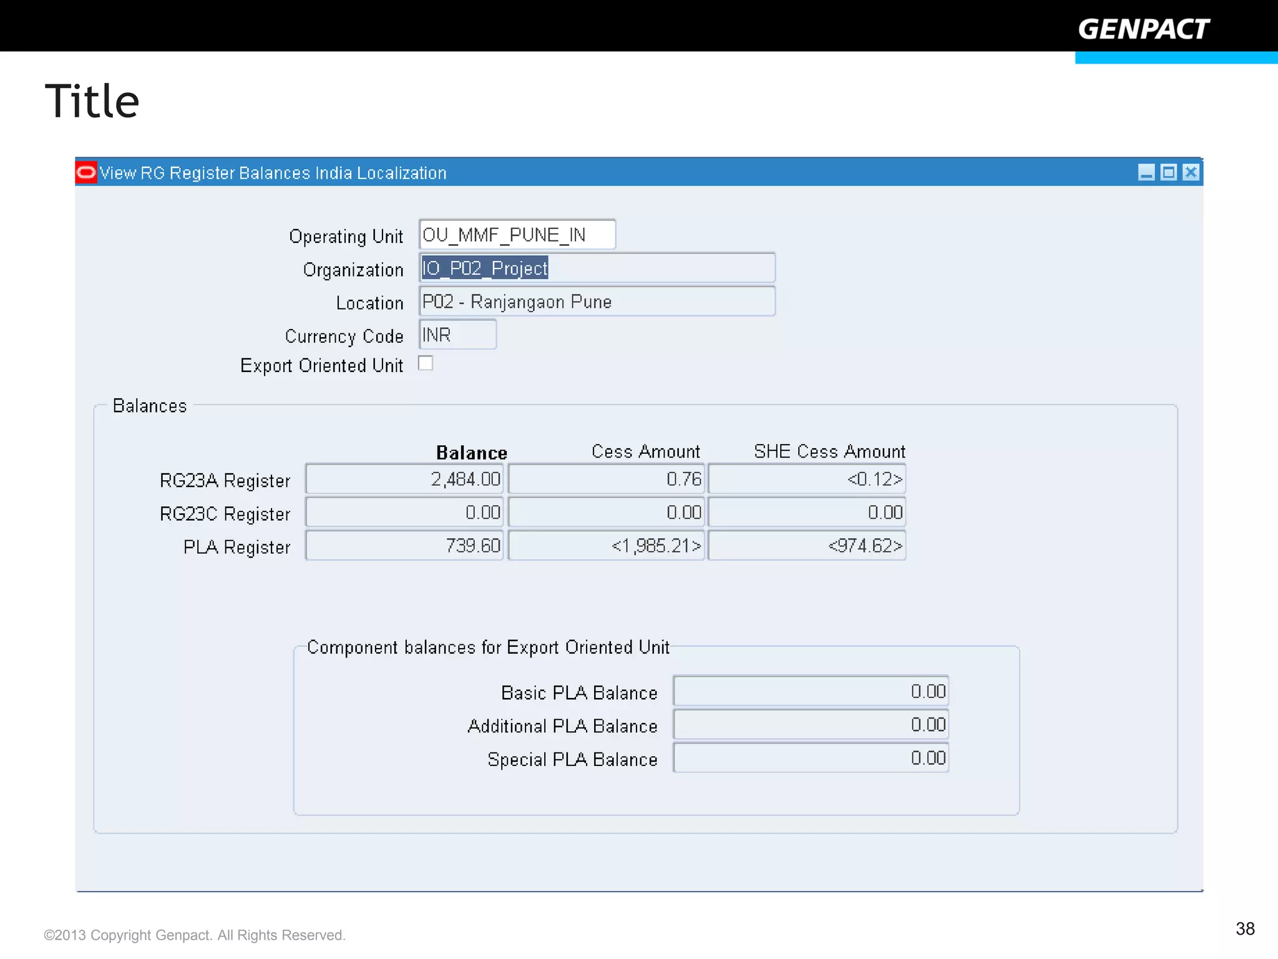Screen dimensions: 1278x959
Task: Minimize the RG Register Balances window
Action: 1146,172
